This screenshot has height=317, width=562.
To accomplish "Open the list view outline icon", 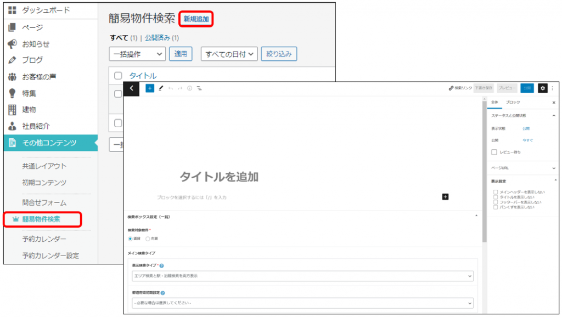I will pos(199,88).
